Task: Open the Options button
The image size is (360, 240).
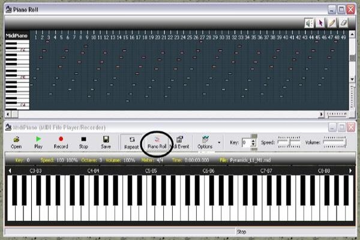Action: [x=205, y=143]
